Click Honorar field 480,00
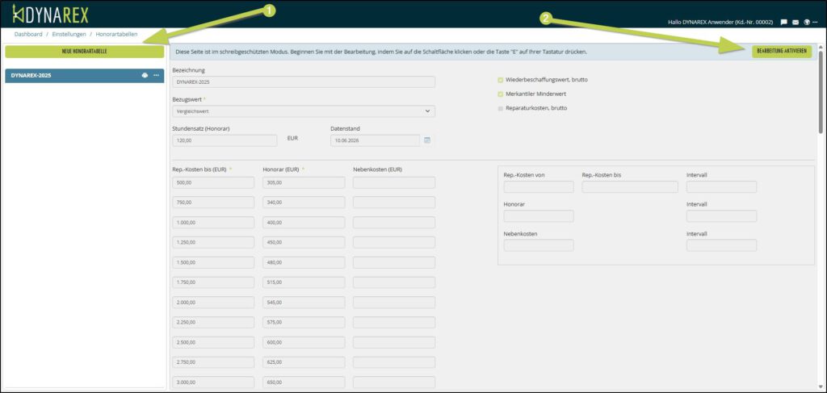Screen dimensions: 827x393 [304, 262]
